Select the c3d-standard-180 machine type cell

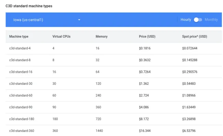coord(22,119)
